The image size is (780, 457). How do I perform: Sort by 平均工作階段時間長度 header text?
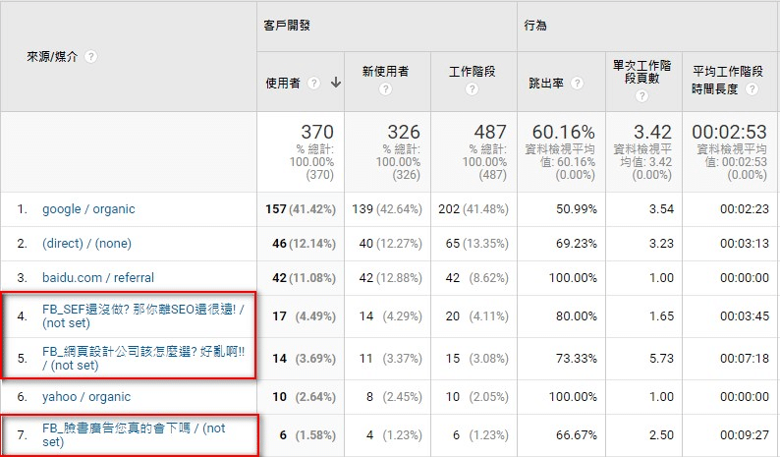[727, 72]
